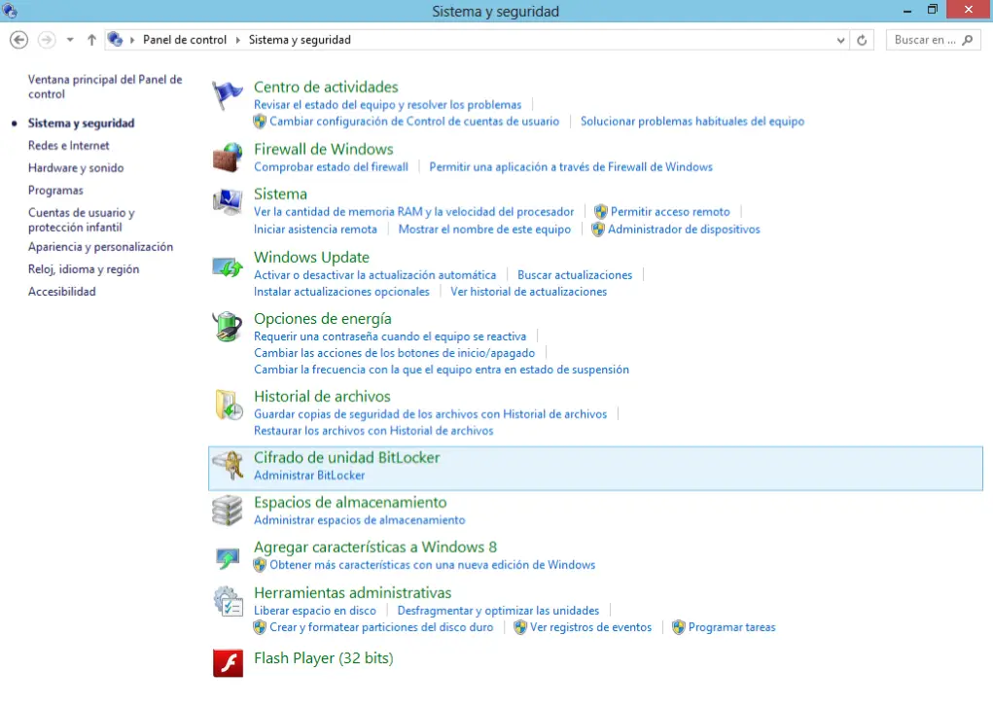Image resolution: width=993 pixels, height=707 pixels.
Task: Click the forward arrow navigation button
Action: [47, 40]
